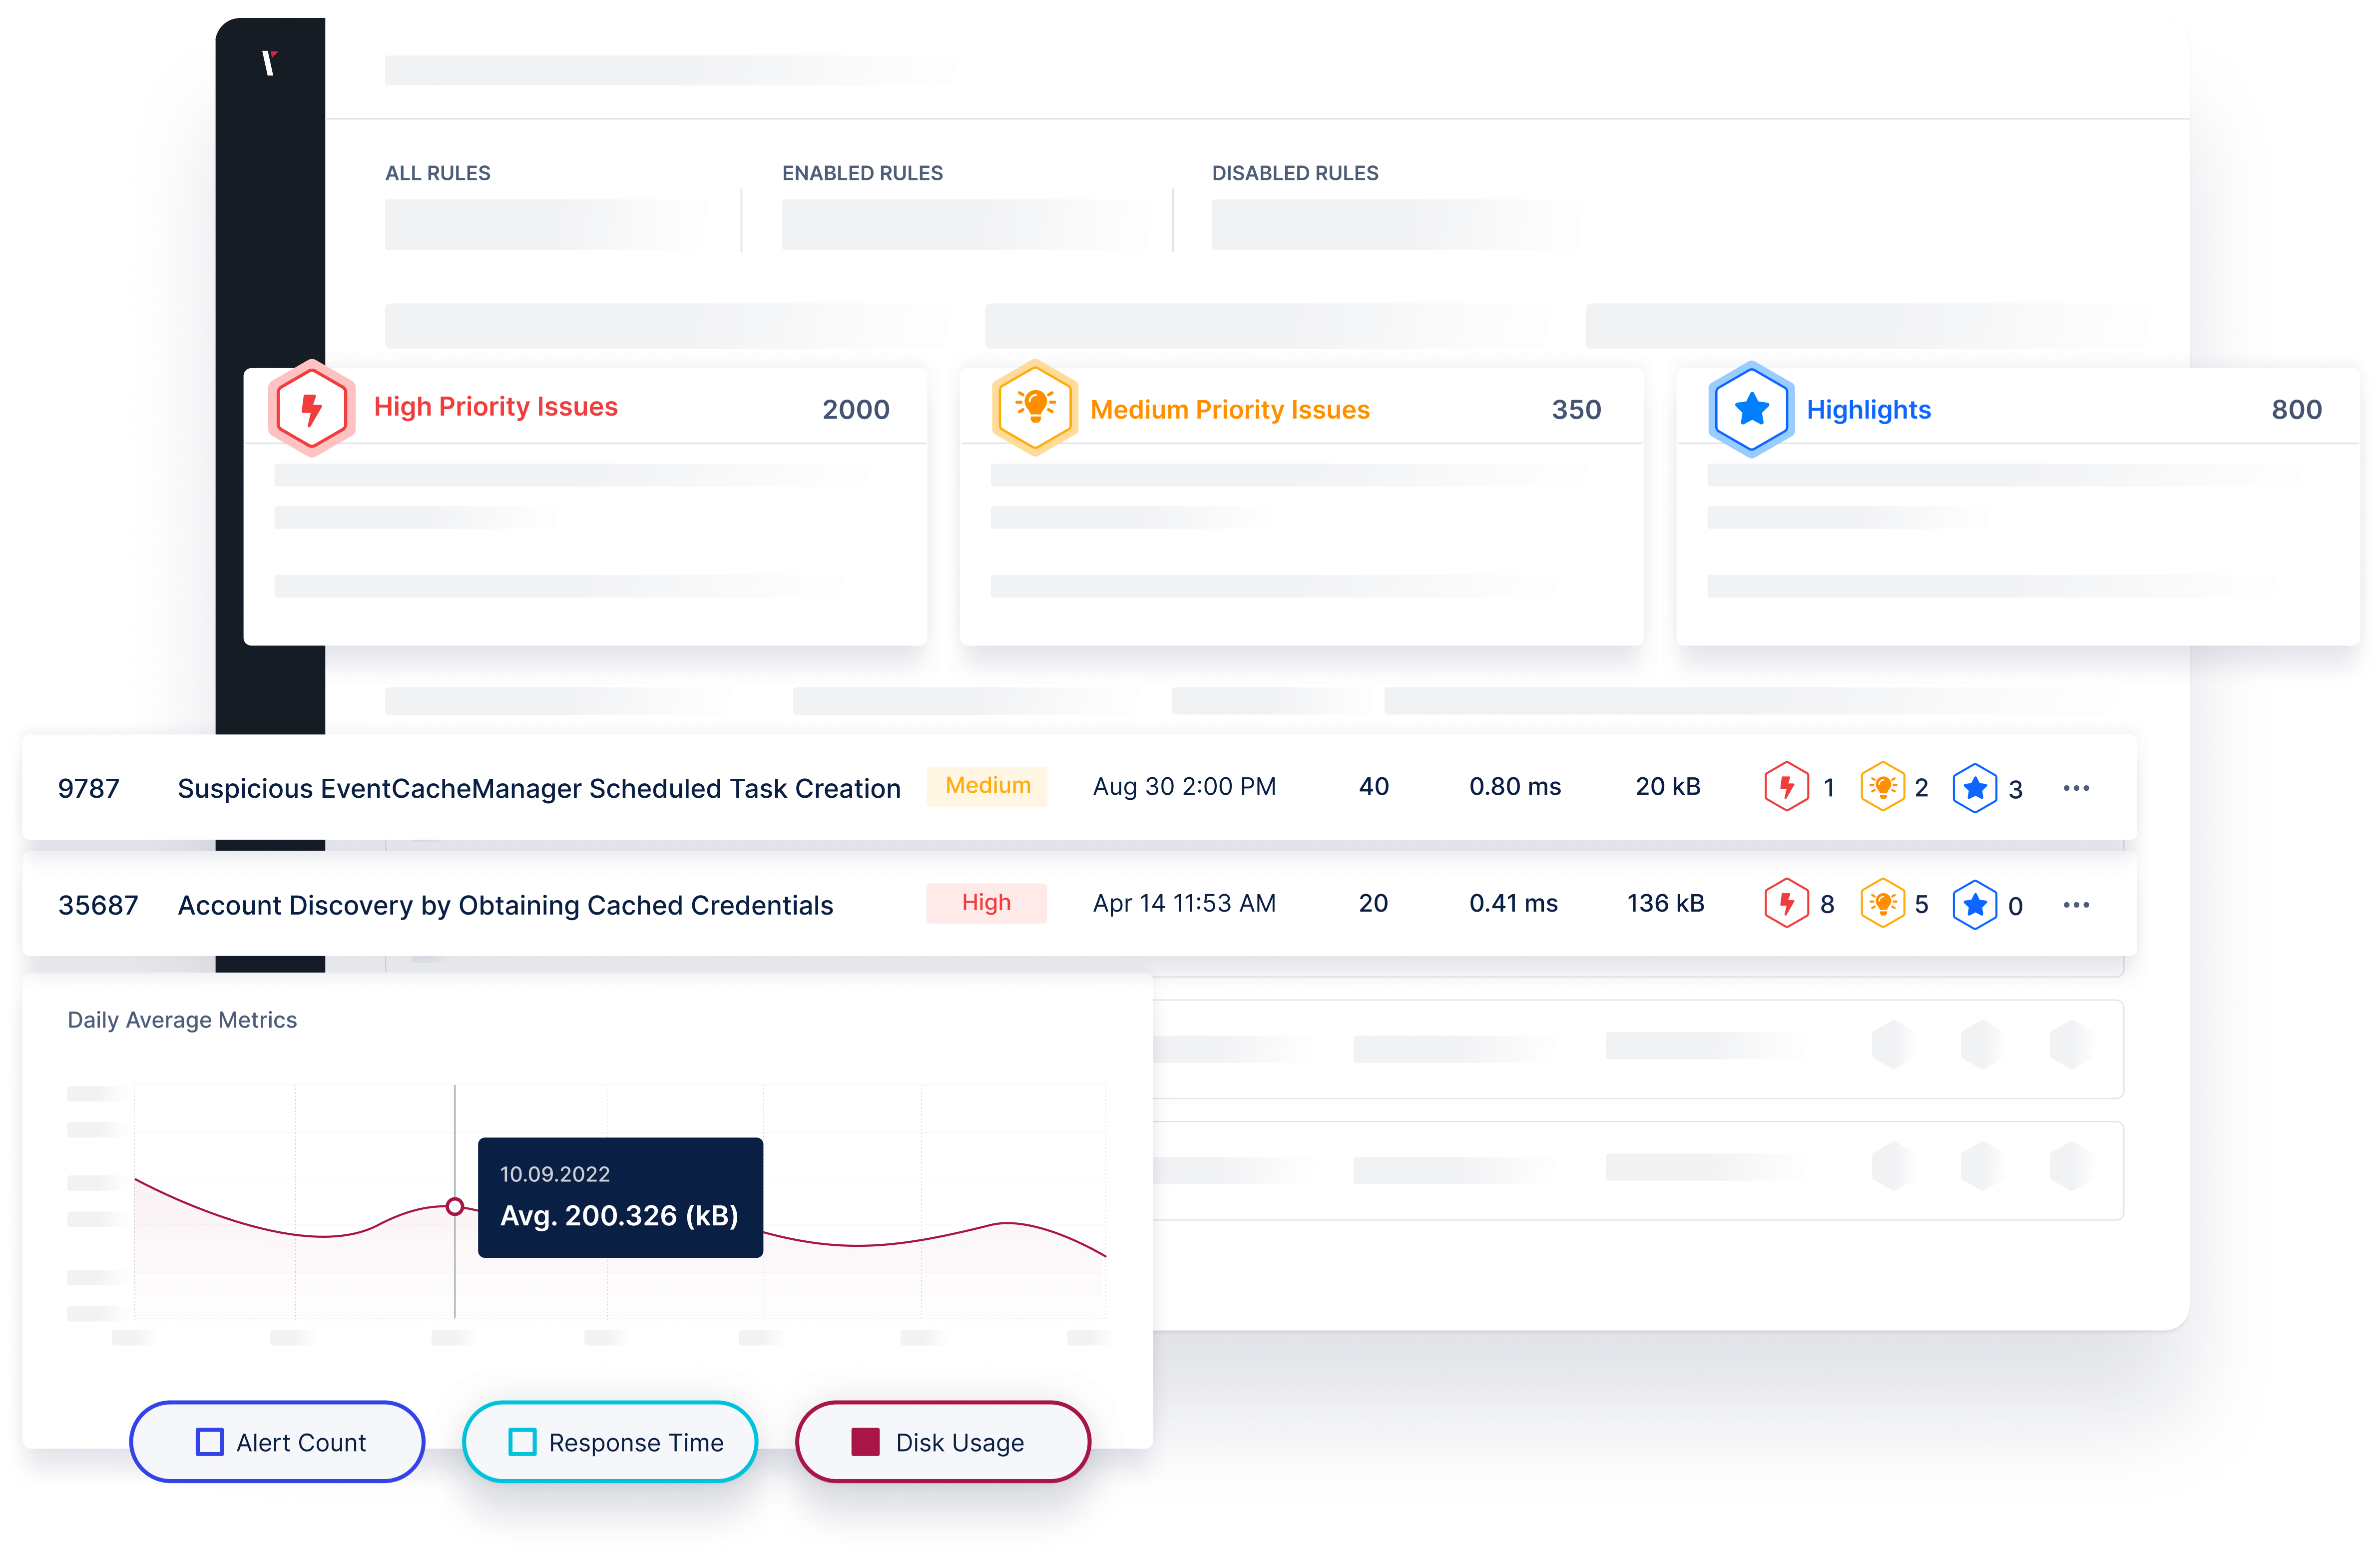Open Account Discovery by Obtaining Cached Credentials
The image size is (2380, 1555).
tap(505, 905)
